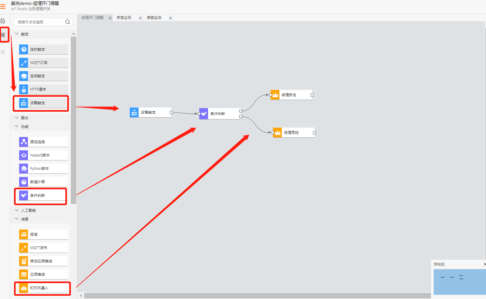Click the 应用推送 palette item label
486x299 pixels.
pos(37,275)
